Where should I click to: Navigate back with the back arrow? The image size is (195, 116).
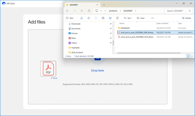tap(67, 11)
